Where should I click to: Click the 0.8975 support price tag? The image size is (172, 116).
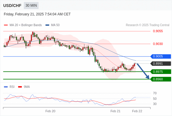tap(161, 72)
